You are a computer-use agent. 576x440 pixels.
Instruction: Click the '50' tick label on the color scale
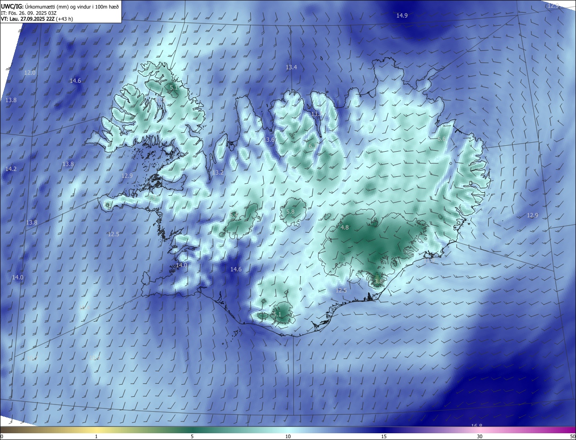click(572, 436)
